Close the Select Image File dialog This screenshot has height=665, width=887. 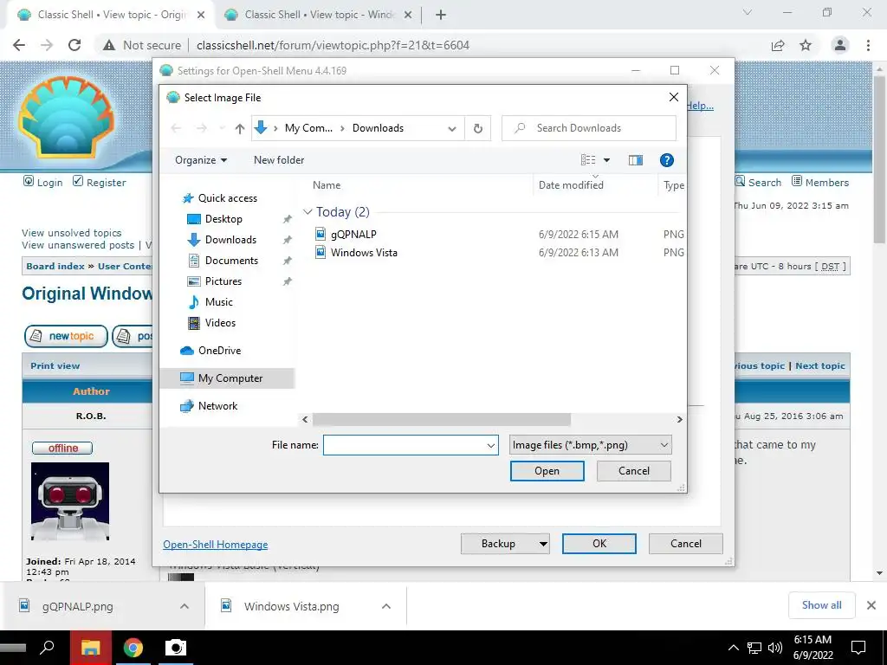[x=673, y=97]
